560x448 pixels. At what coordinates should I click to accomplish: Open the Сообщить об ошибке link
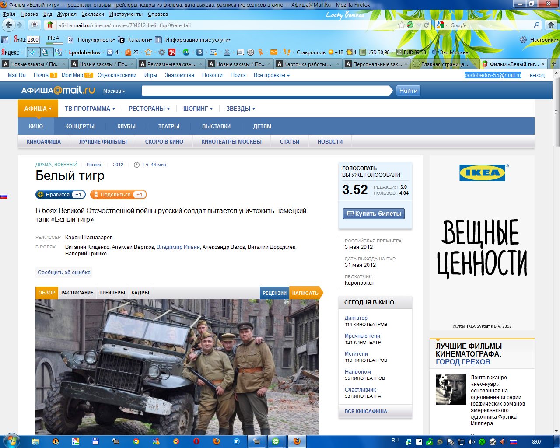tap(64, 273)
